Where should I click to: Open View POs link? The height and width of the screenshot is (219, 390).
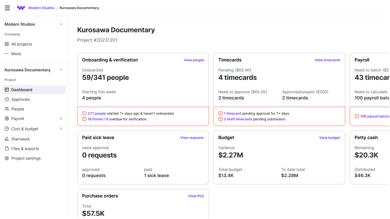coord(196,196)
